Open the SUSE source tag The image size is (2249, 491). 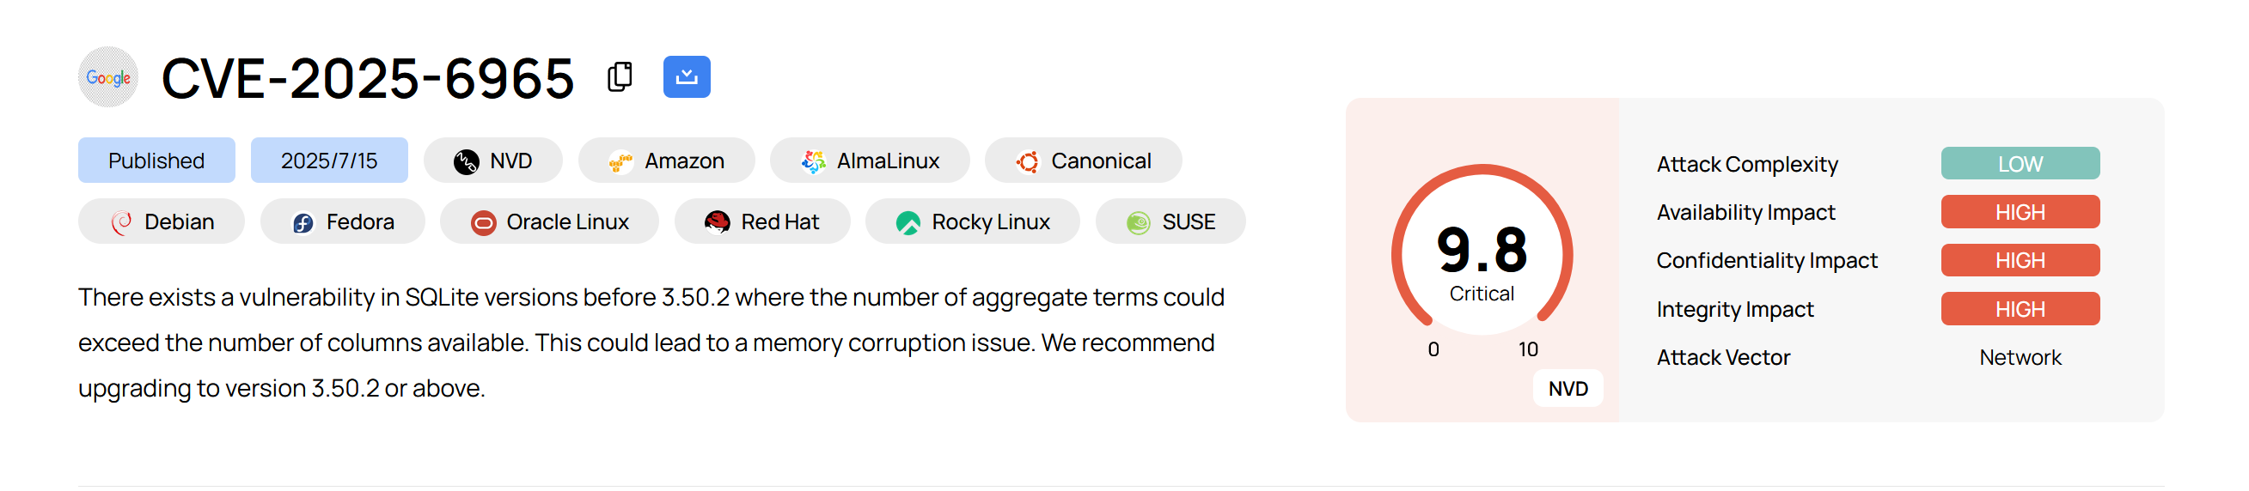(x=1170, y=221)
